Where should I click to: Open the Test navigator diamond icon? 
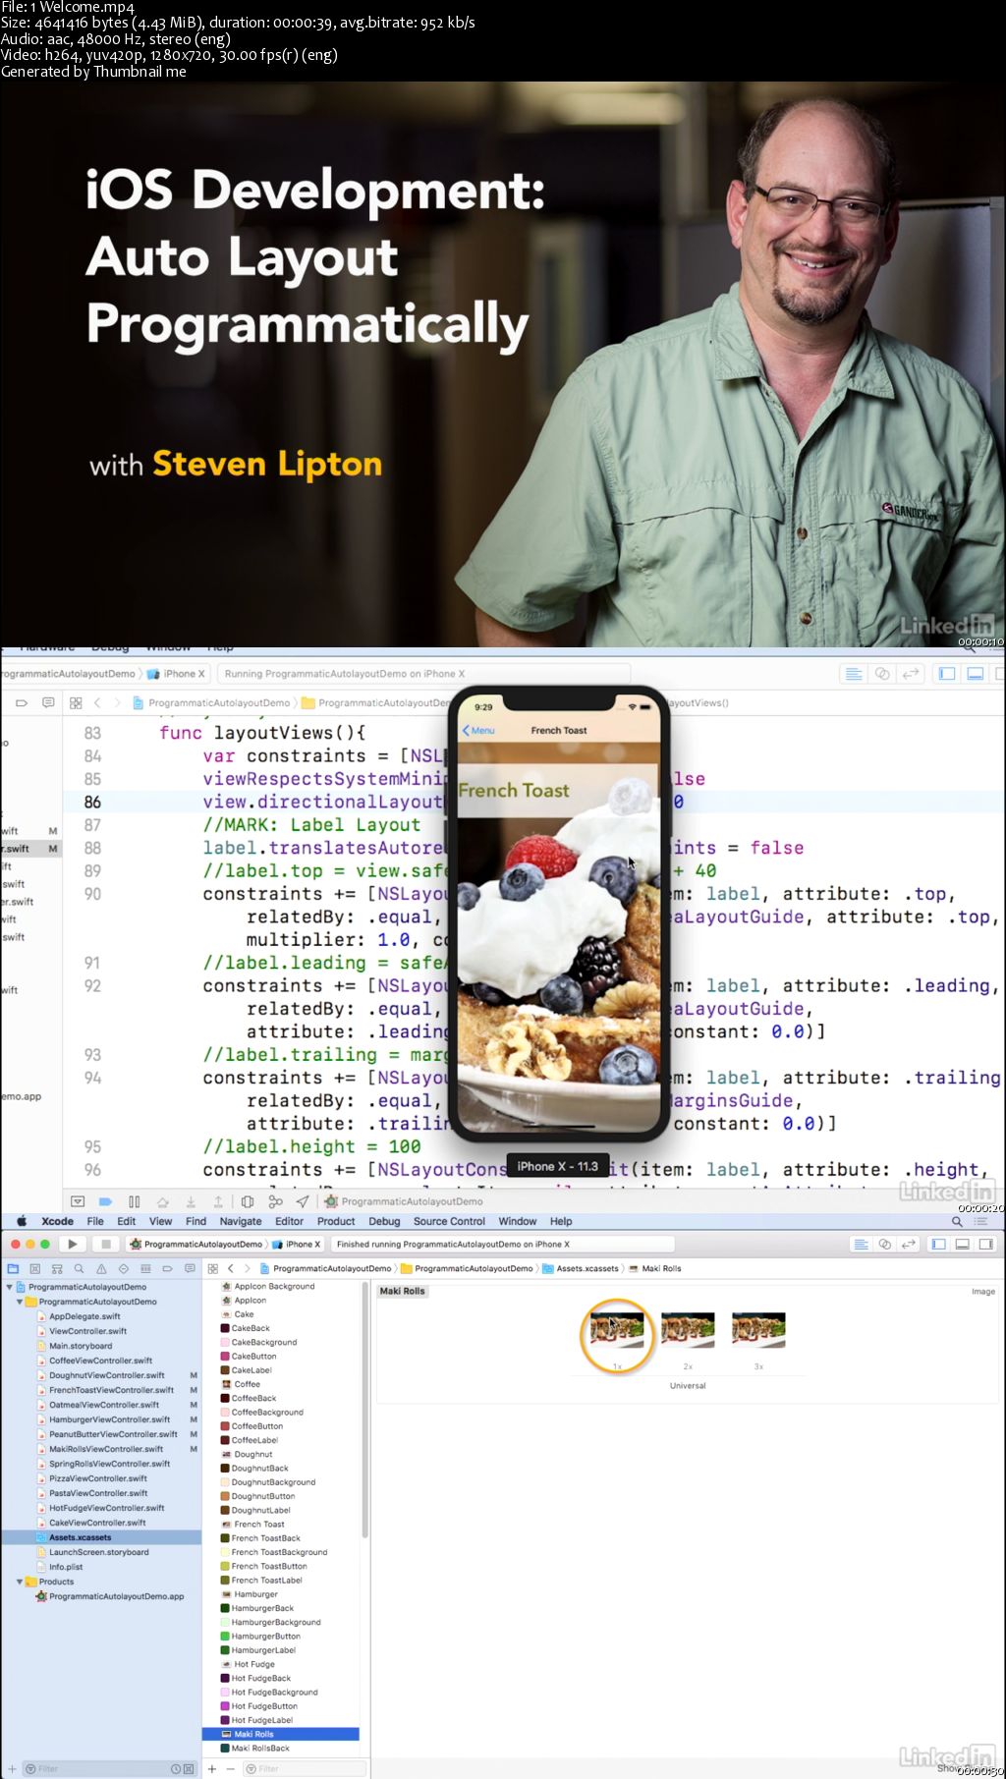(x=124, y=1268)
